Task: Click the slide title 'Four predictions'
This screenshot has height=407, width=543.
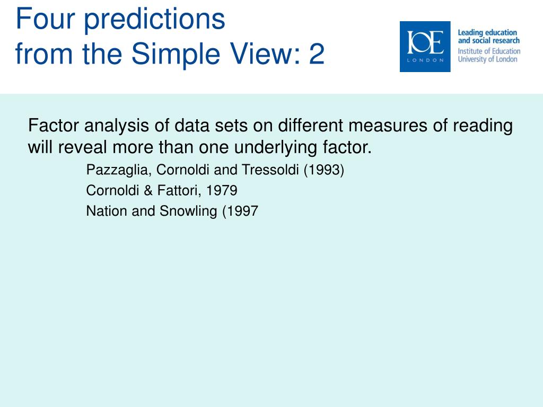Action: [120, 19]
